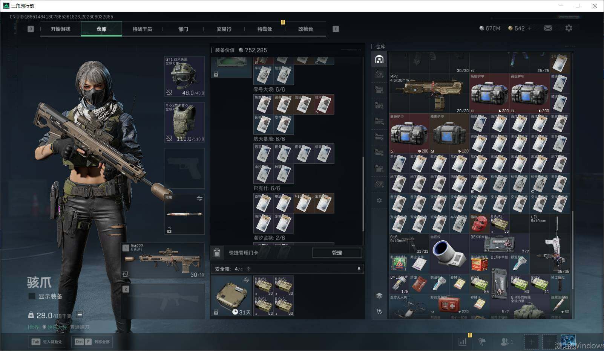
Task: Open the settings gear in top bar
Action: 569,28
